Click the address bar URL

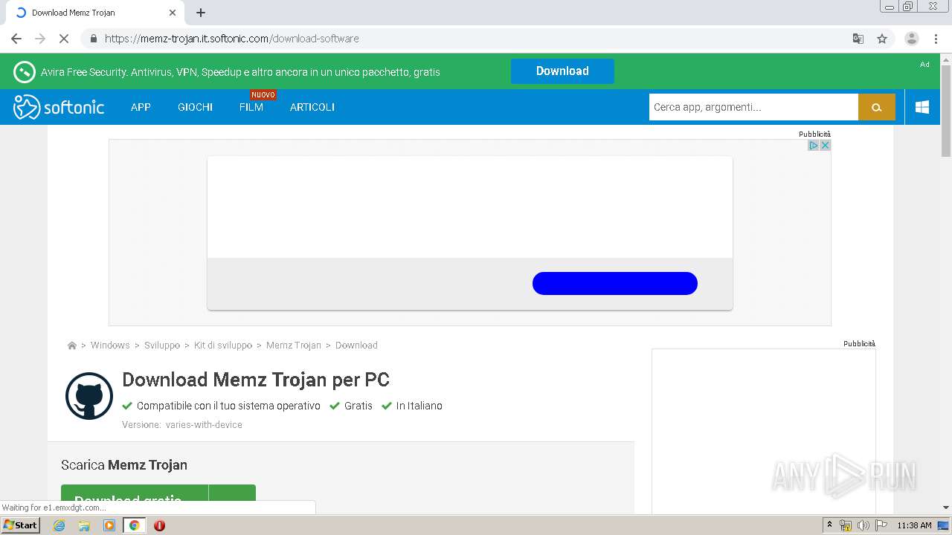(x=232, y=39)
